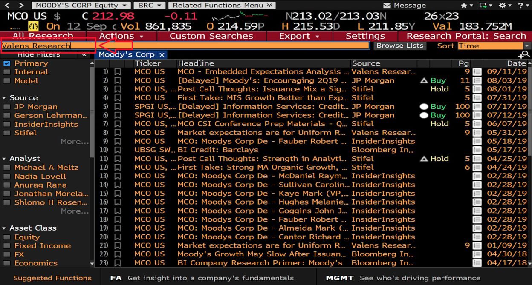The height and width of the screenshot is (285, 532).
Task: Open the Settings menu item
Action: click(x=365, y=36)
